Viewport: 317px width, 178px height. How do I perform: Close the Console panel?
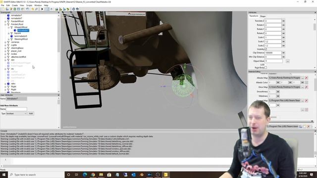coord(315,131)
